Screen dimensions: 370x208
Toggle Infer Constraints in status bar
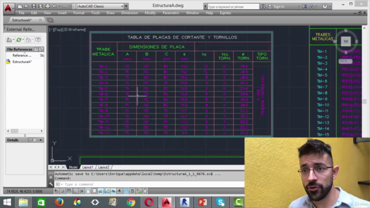(x=56, y=191)
